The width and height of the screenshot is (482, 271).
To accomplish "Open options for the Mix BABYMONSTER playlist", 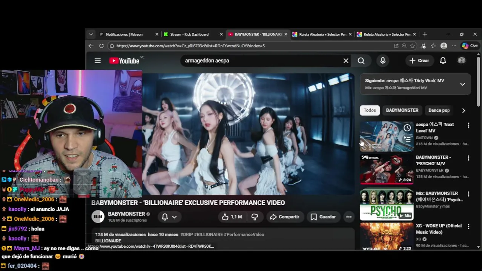I will click(468, 194).
